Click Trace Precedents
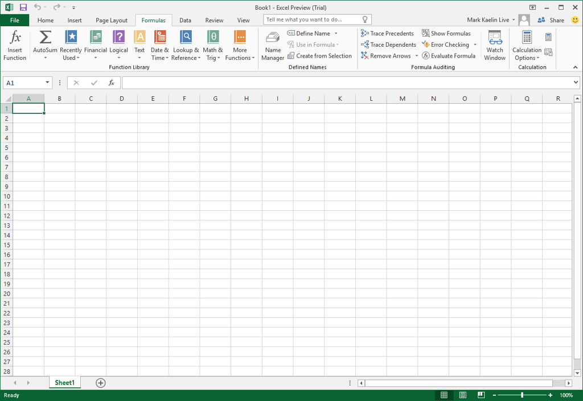 (x=387, y=33)
